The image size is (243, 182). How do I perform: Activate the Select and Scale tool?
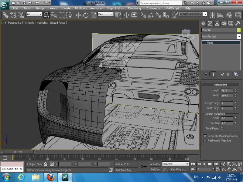point(94,15)
